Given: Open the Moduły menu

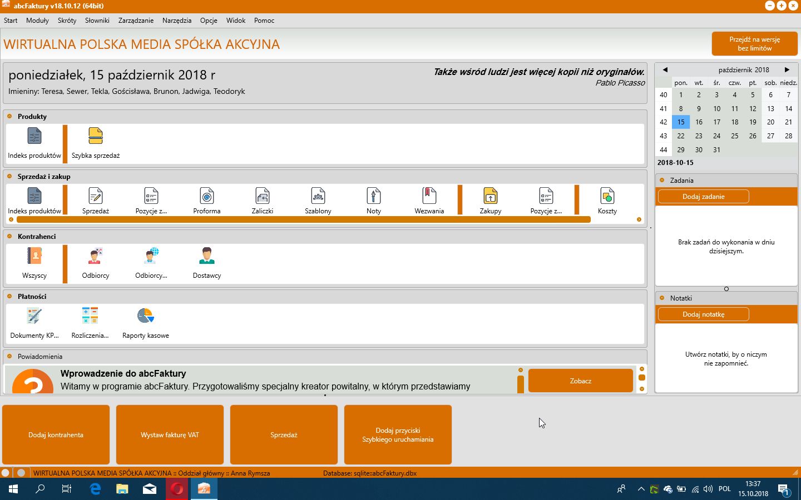Looking at the screenshot, I should coord(37,21).
